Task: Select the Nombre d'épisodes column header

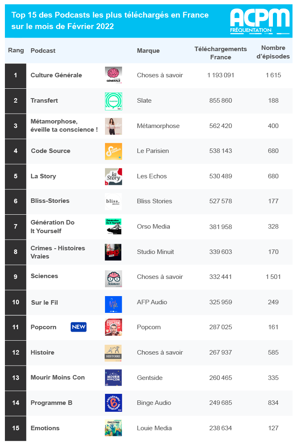Action: click(x=273, y=52)
